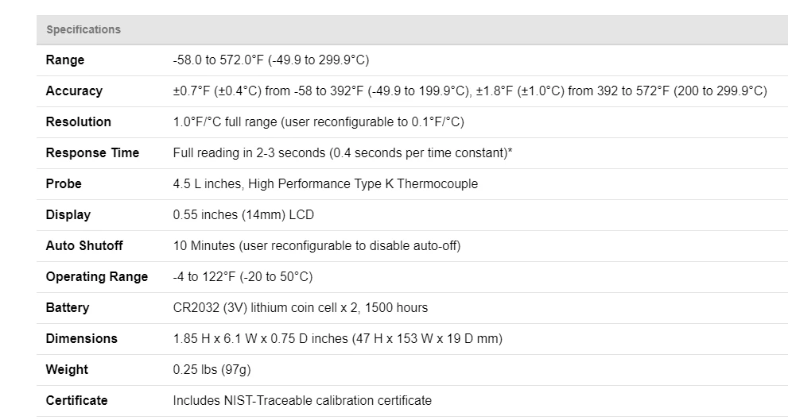Click the Specifications table header

coord(83,29)
